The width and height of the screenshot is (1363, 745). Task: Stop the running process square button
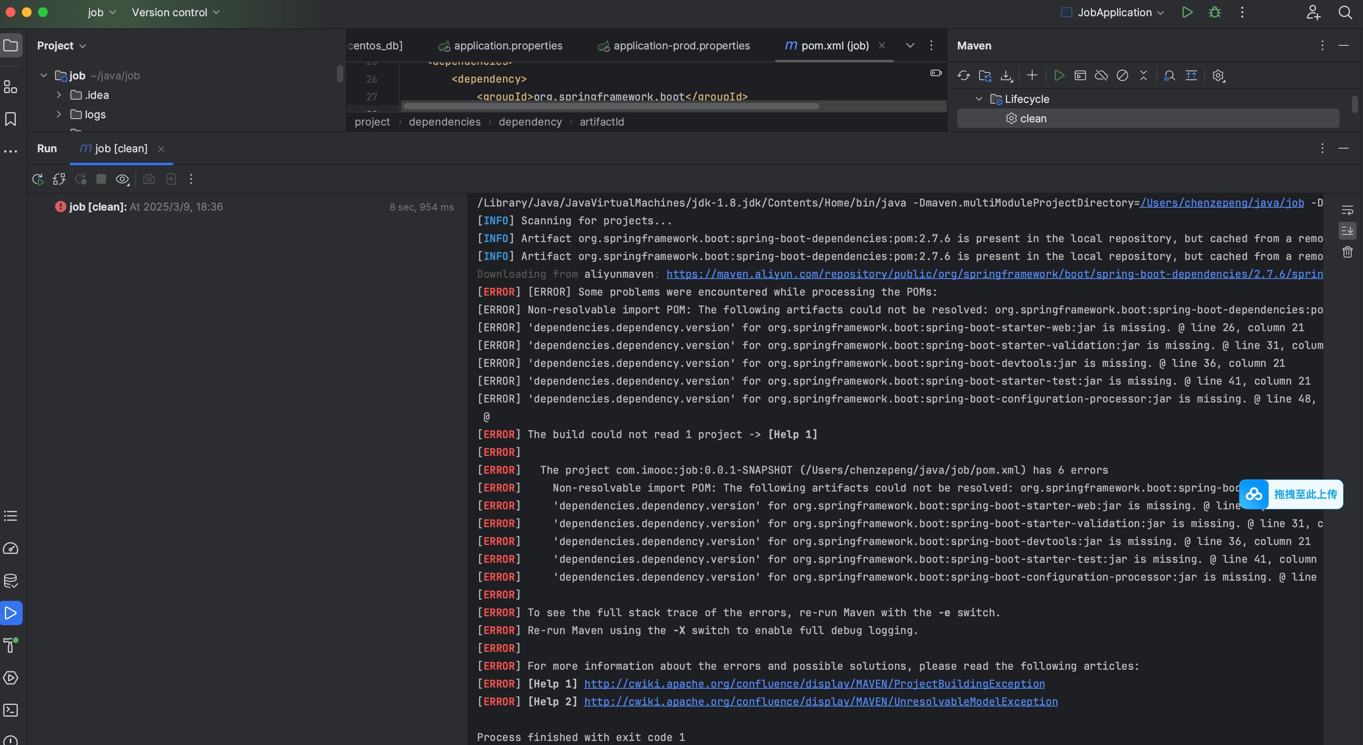tap(101, 179)
